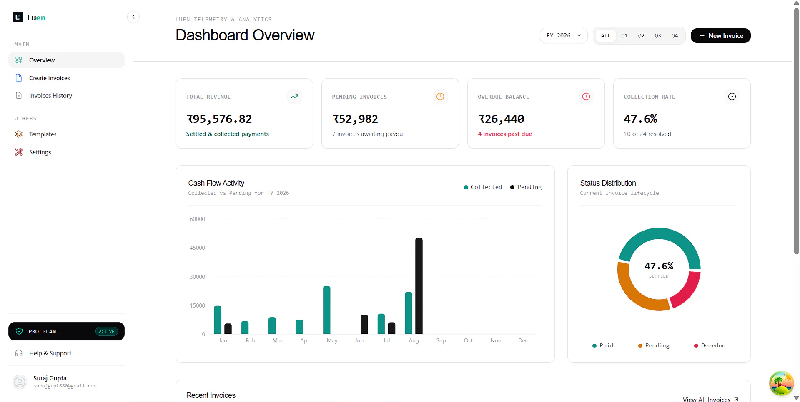Click the Luen logo icon
Viewport: 800px width, 402px height.
18,17
